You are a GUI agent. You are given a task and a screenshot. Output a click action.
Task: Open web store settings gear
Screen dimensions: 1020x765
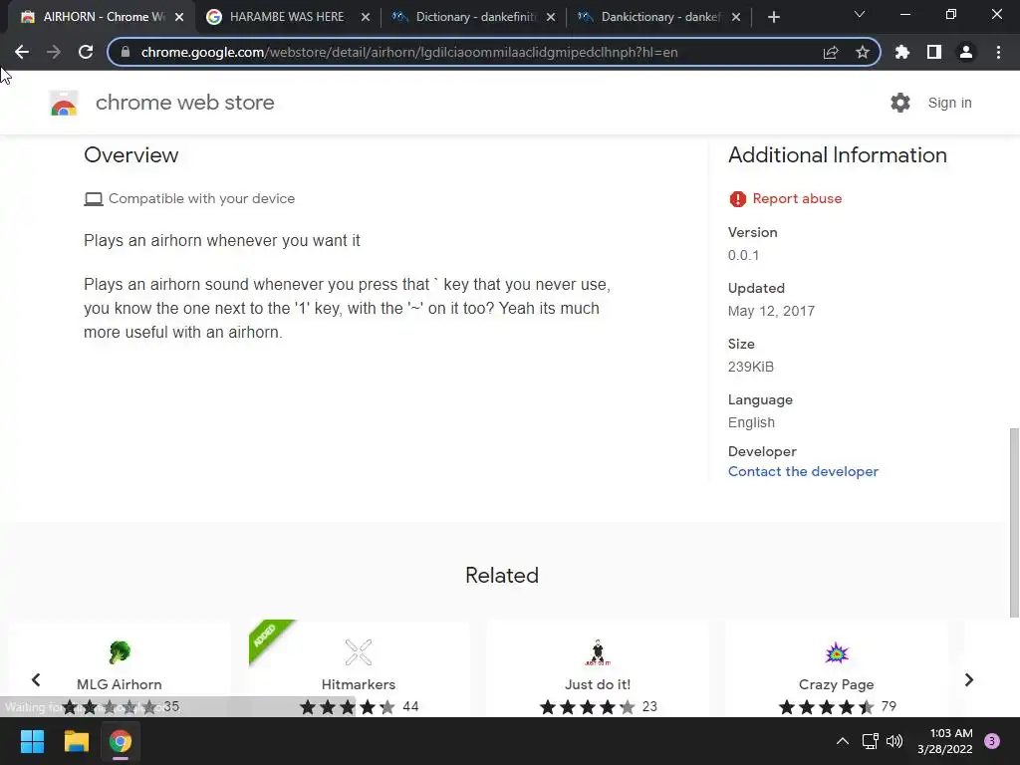(x=900, y=103)
